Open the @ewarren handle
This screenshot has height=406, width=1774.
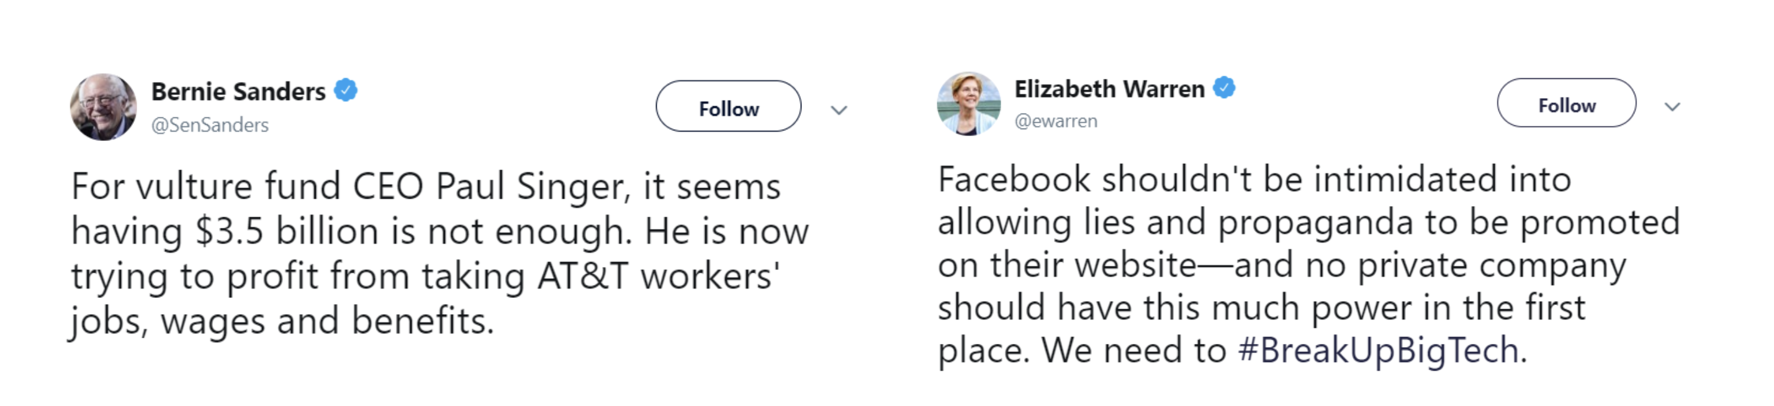pos(1056,121)
